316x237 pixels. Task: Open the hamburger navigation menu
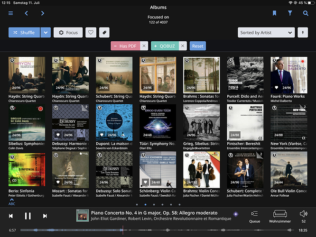(11, 13)
